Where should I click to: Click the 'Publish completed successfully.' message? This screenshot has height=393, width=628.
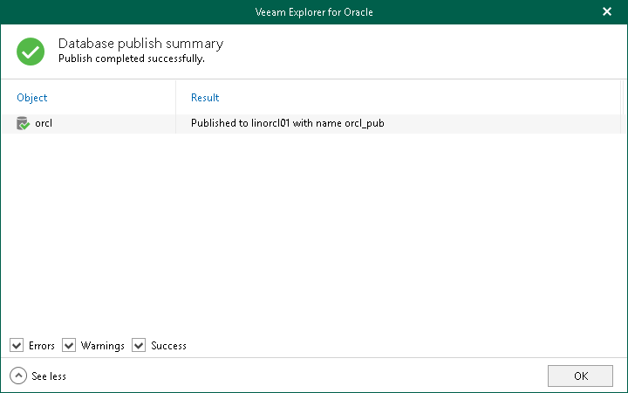(131, 59)
